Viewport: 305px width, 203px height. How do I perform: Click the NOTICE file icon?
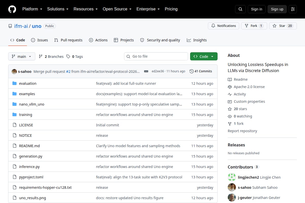14,136
